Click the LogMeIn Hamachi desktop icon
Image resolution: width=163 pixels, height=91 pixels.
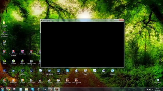pos(113,72)
